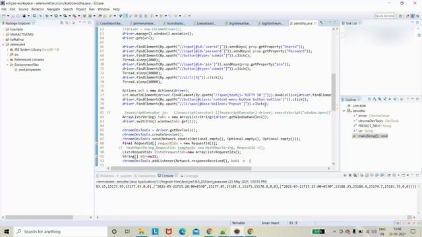Open the Navigate menu
The height and width of the screenshot is (237, 422).
53,9
